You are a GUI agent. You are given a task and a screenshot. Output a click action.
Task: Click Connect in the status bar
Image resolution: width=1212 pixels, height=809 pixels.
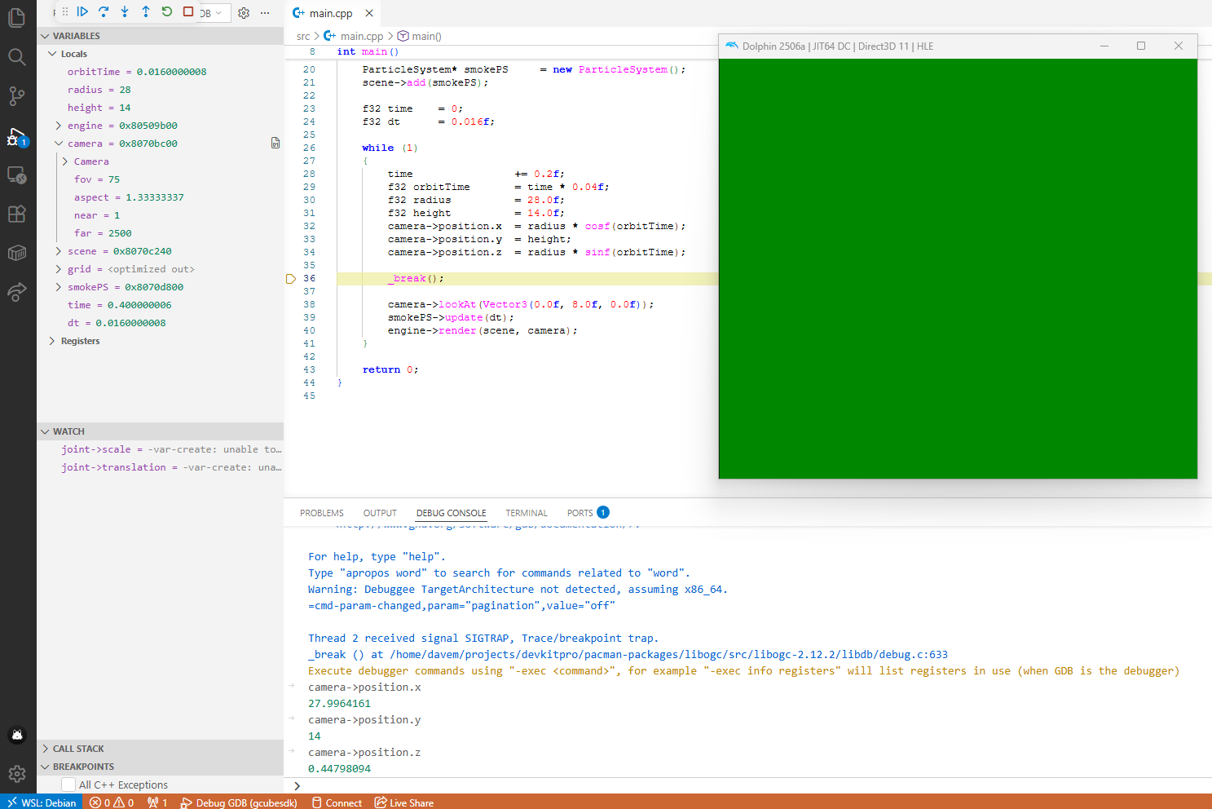337,802
